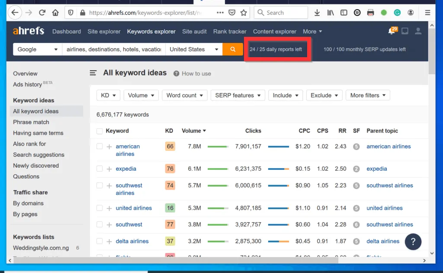Viewport: 443px width, 273px height.
Task: Select all keywords with header checkbox
Action: [x=99, y=130]
